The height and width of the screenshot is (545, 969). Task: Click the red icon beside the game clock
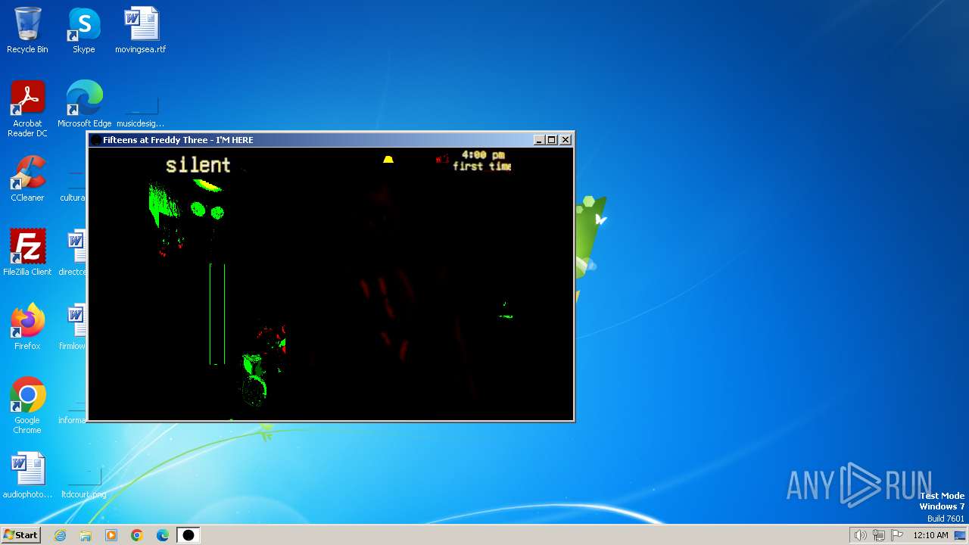click(x=443, y=159)
